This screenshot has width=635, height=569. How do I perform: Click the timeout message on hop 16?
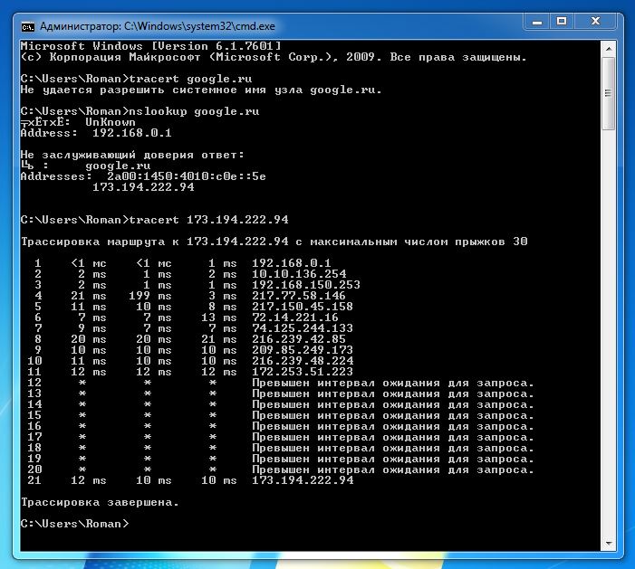point(393,426)
